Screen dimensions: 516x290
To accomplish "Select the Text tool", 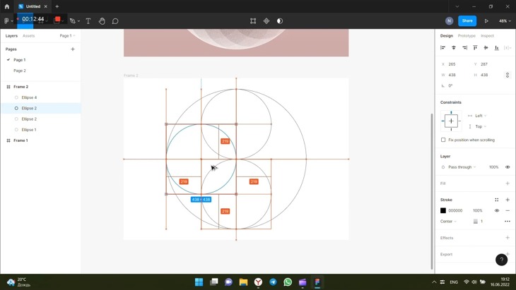I will (x=88, y=21).
